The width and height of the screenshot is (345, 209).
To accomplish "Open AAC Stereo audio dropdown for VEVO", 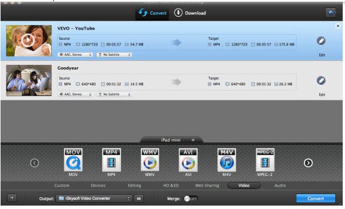I will 75,55.
